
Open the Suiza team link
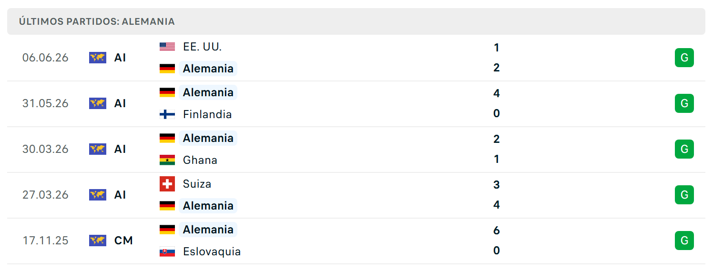197,184
